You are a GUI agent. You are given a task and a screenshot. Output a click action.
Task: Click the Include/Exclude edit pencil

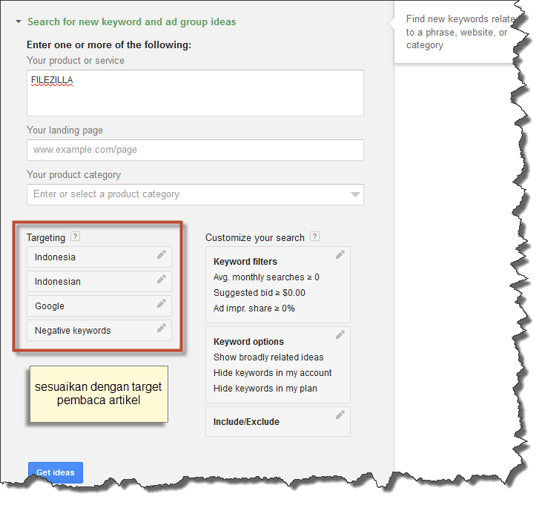(340, 415)
